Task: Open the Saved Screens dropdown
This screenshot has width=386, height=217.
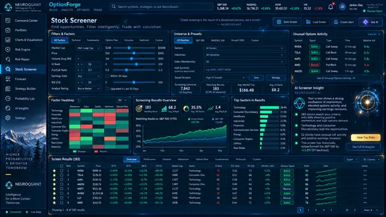Action: point(225,78)
